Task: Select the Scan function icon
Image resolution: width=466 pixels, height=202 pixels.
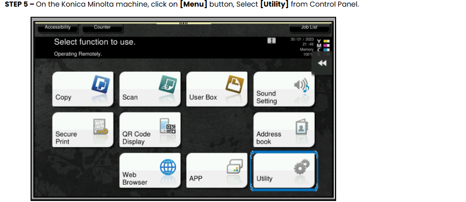Action: (x=168, y=84)
